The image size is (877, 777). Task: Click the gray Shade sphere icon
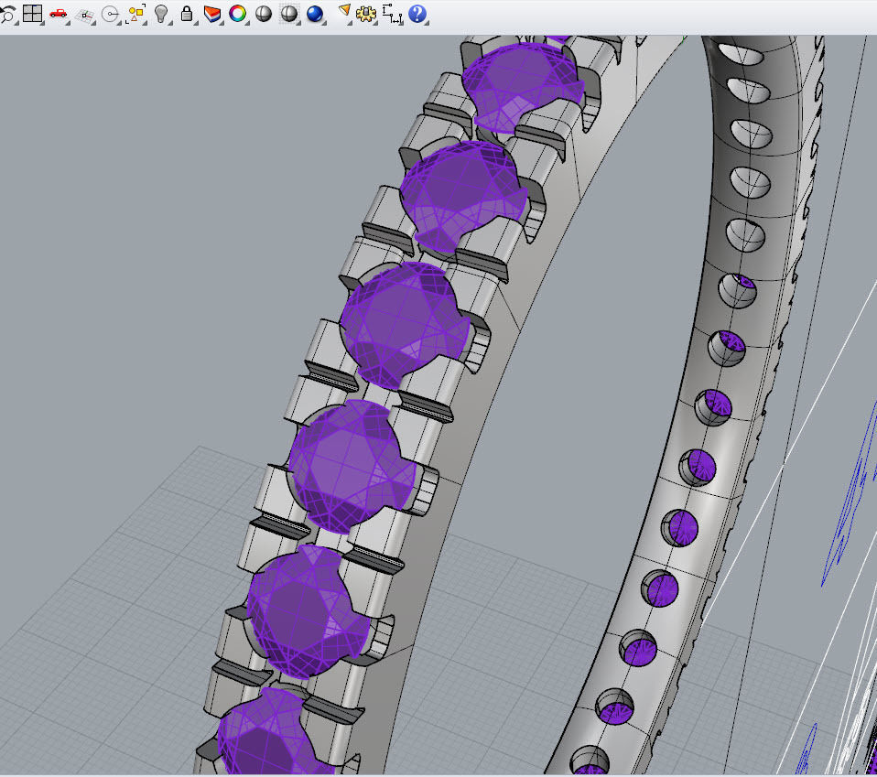(x=263, y=14)
